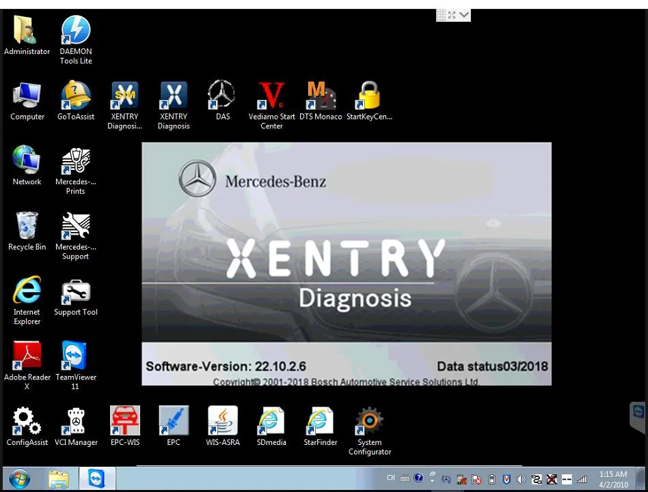Screen dimensions: 648x492
Task: Click the grid icon in top toolbar
Action: click(x=442, y=15)
